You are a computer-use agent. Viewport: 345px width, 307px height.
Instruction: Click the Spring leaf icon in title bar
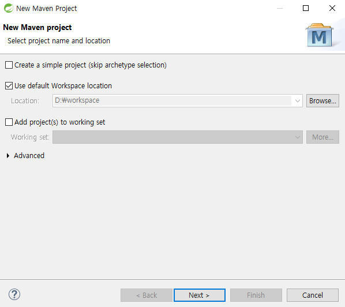(x=9, y=8)
